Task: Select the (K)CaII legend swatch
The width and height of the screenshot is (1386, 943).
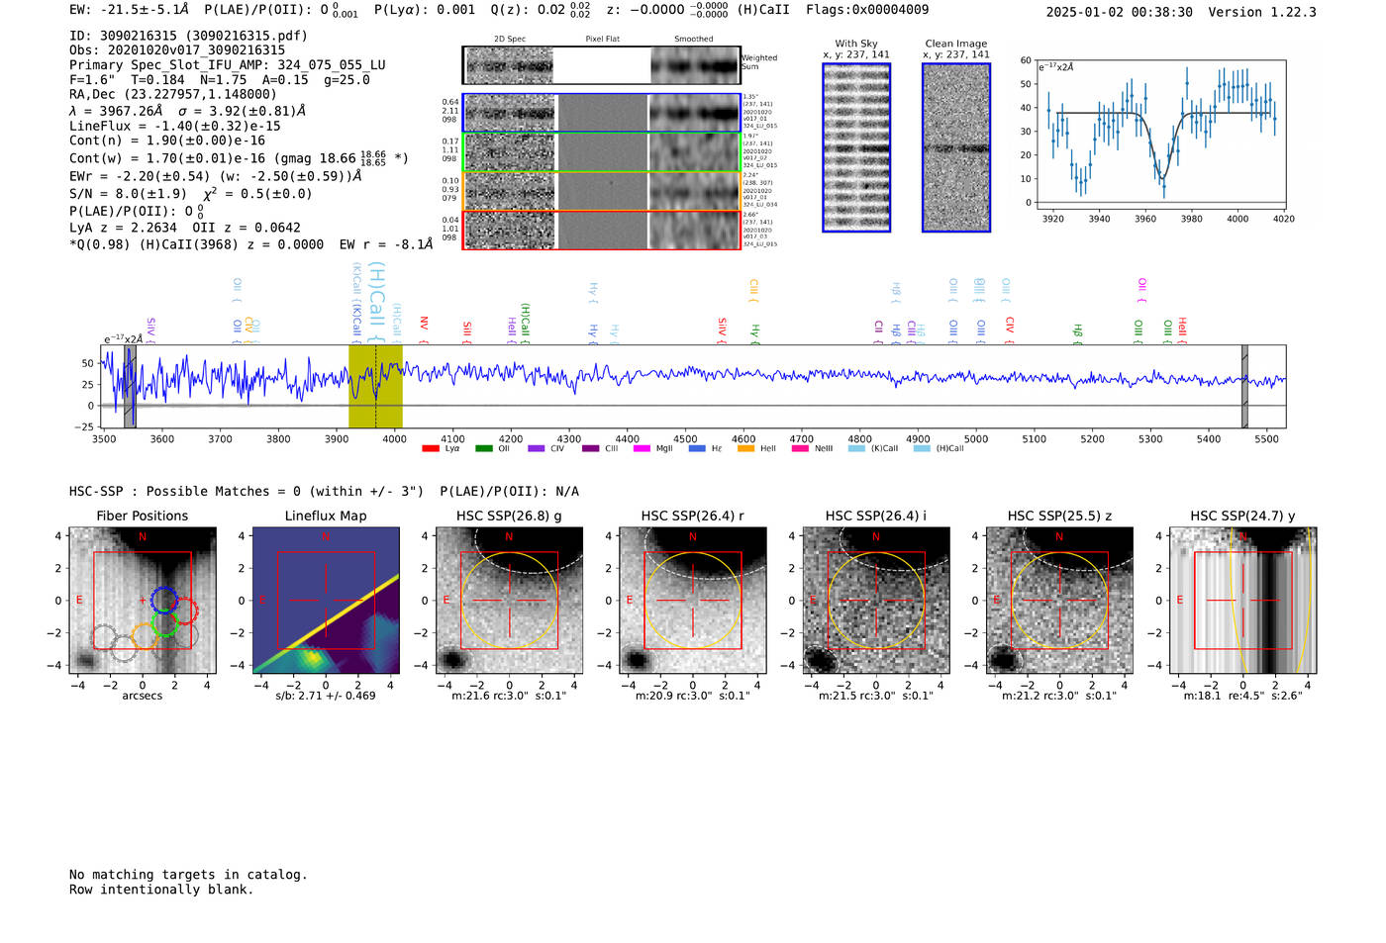Action: pos(856,448)
